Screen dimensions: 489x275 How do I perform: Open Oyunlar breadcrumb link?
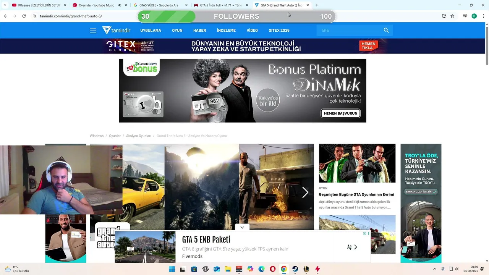point(115,136)
